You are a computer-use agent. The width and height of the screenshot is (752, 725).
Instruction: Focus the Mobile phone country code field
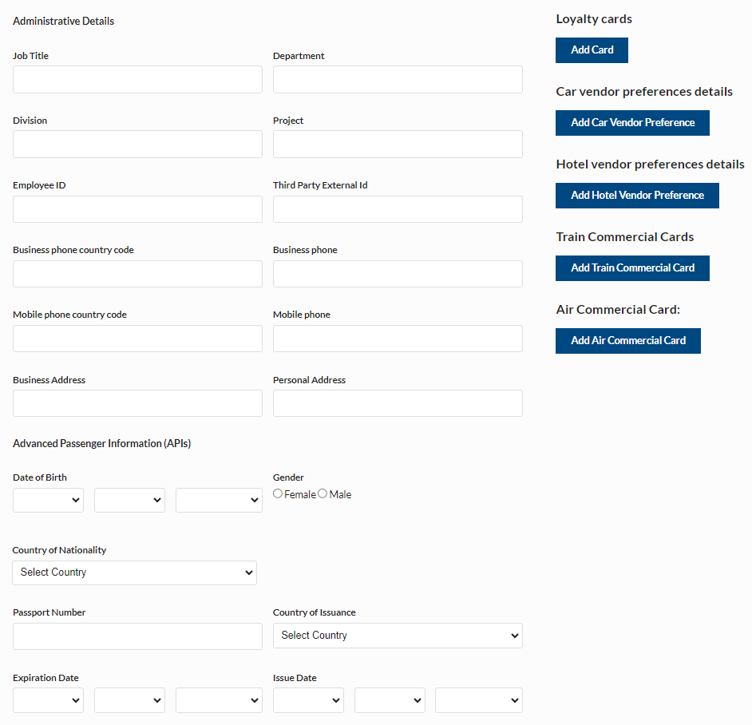pos(137,339)
